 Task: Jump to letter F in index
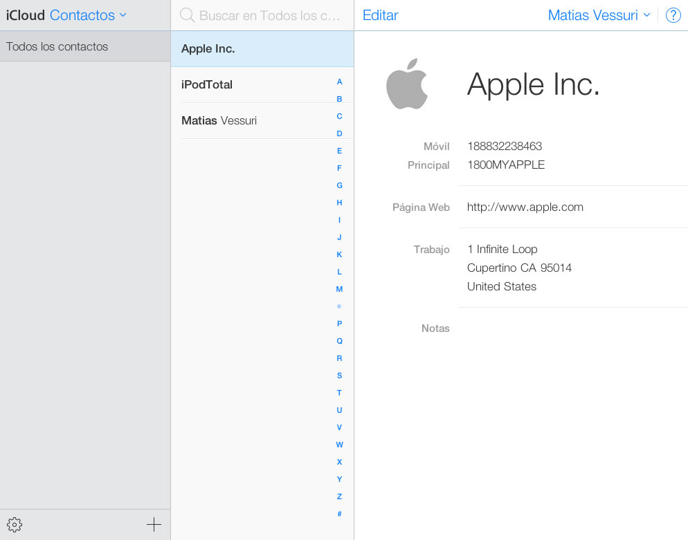click(x=339, y=168)
